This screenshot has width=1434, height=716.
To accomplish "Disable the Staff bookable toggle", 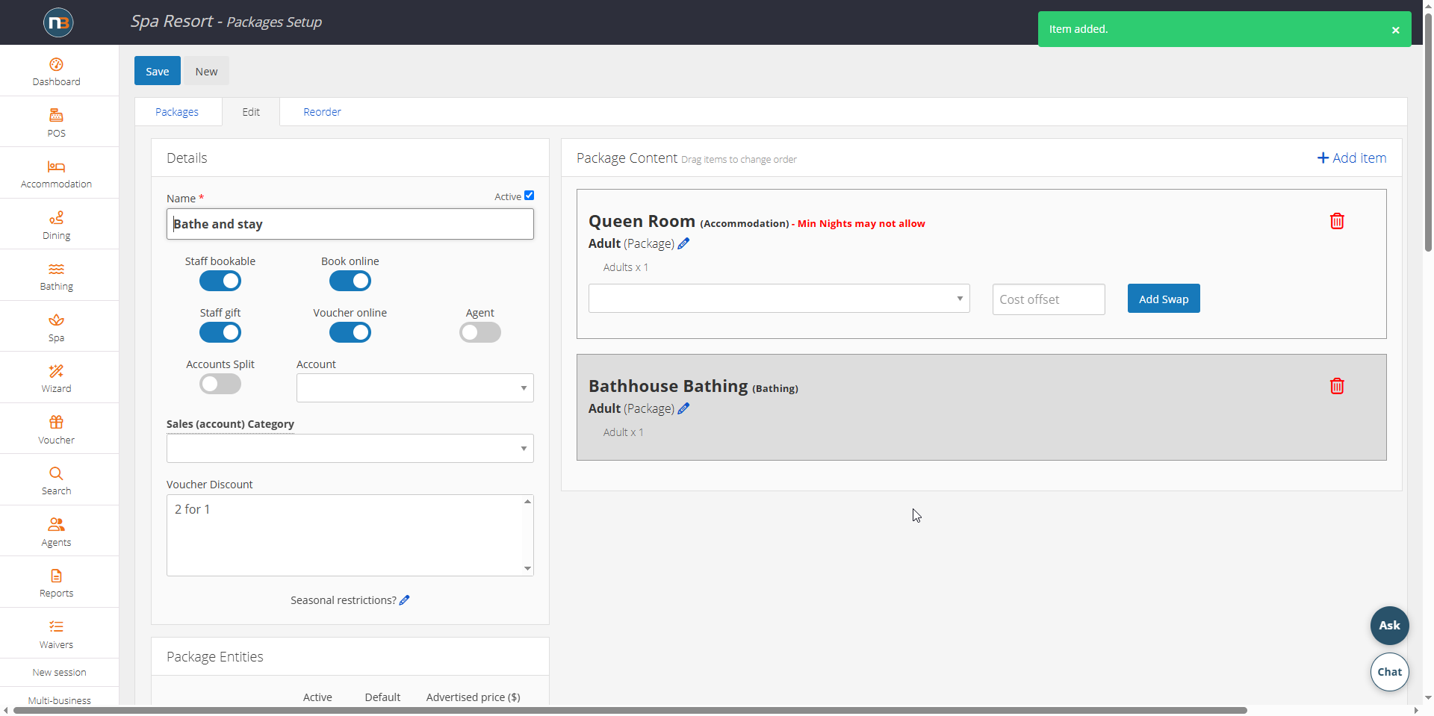I will click(220, 281).
